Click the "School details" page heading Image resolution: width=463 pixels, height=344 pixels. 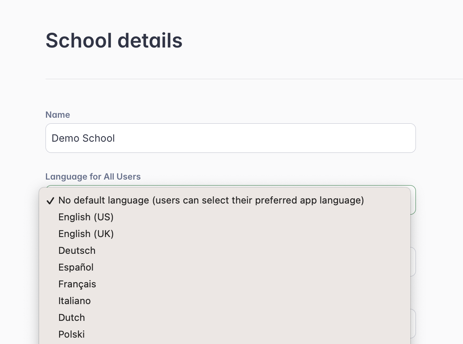(x=114, y=40)
